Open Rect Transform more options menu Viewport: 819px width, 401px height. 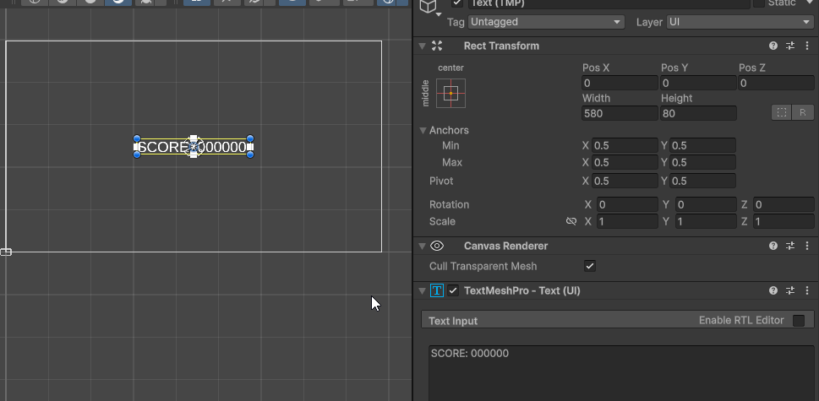pyautogui.click(x=807, y=46)
